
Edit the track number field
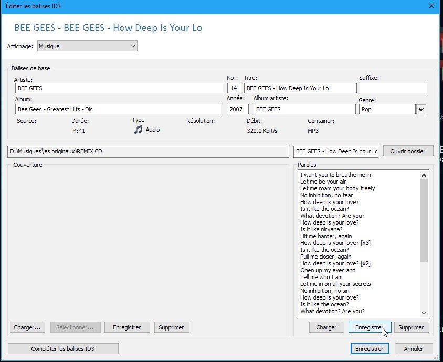click(x=234, y=88)
